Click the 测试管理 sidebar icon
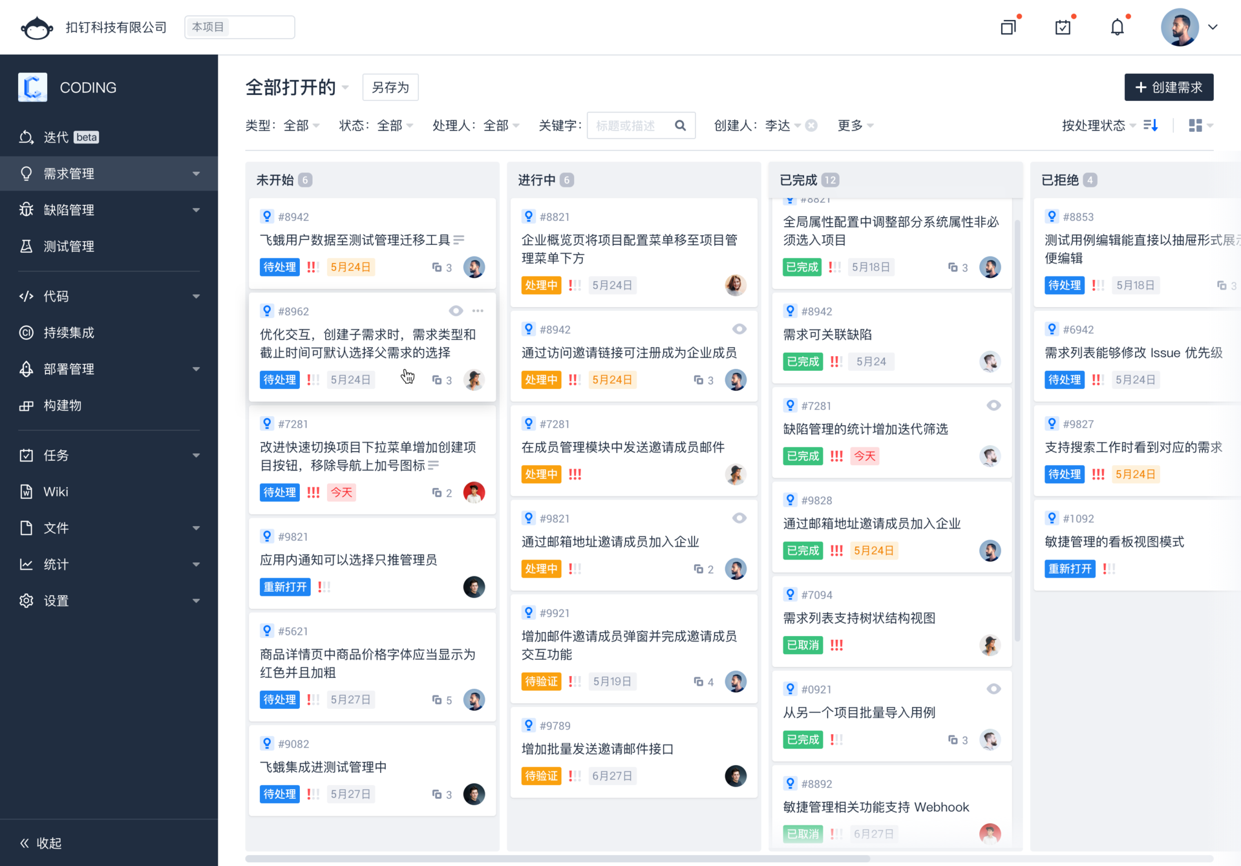Image resolution: width=1241 pixels, height=866 pixels. (25, 246)
